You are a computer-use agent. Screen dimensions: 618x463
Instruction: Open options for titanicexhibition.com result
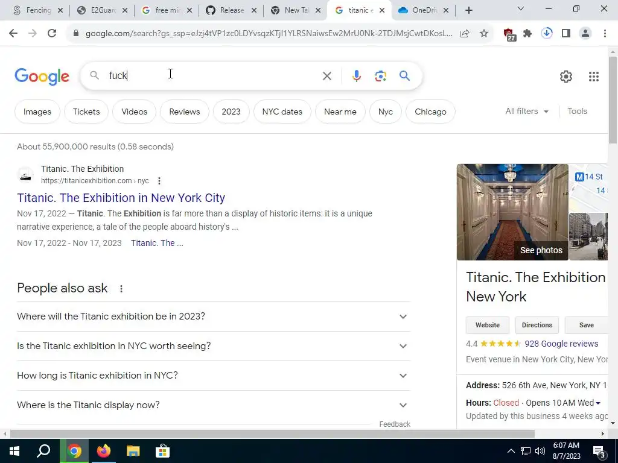click(159, 181)
